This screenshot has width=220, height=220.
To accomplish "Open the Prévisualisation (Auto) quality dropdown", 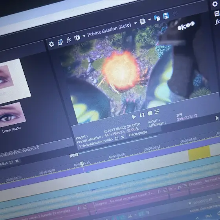I will click(x=135, y=23).
